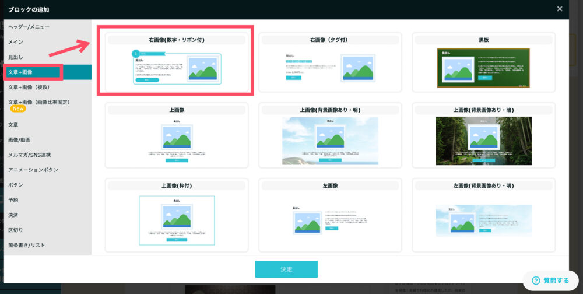Select the 見出し category
The image size is (583, 294).
[x=48, y=57]
